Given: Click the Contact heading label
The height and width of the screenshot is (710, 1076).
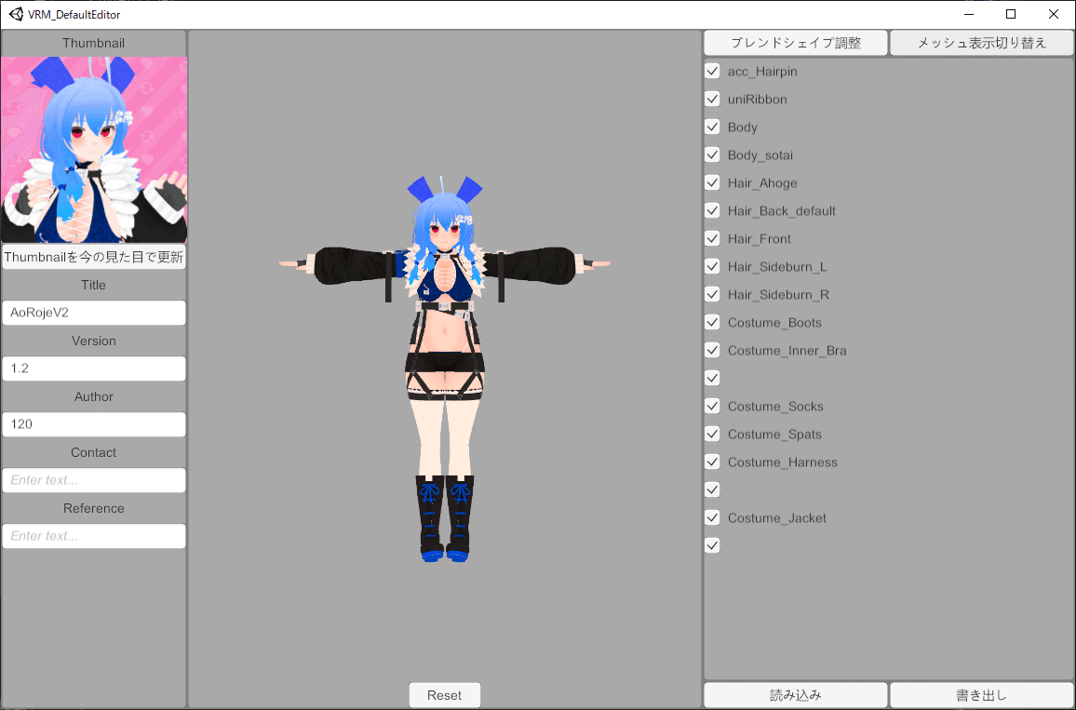Looking at the screenshot, I should [93, 453].
